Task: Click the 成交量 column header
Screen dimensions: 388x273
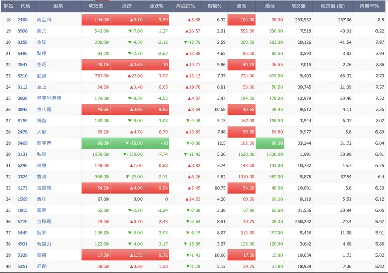Action: 298,6
